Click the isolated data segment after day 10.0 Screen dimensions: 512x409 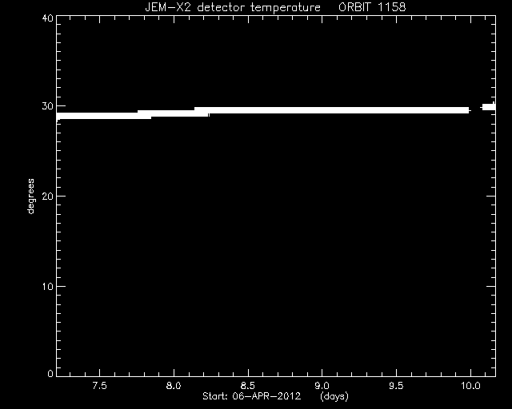pos(489,107)
